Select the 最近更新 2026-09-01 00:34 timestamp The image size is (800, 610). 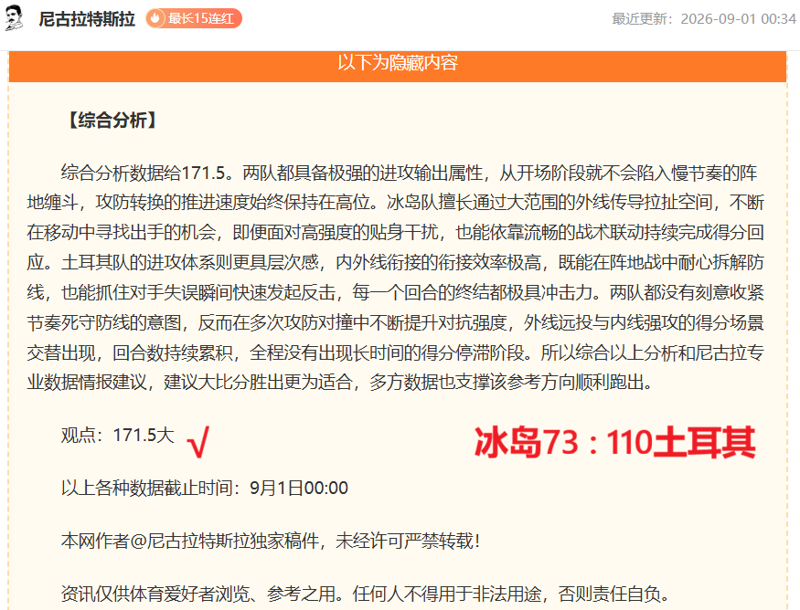point(704,19)
